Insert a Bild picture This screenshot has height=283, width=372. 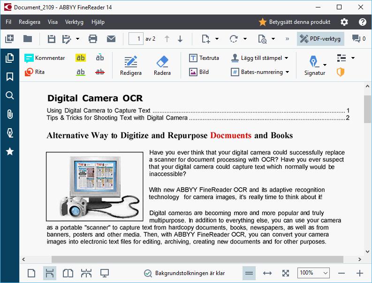[x=199, y=72]
